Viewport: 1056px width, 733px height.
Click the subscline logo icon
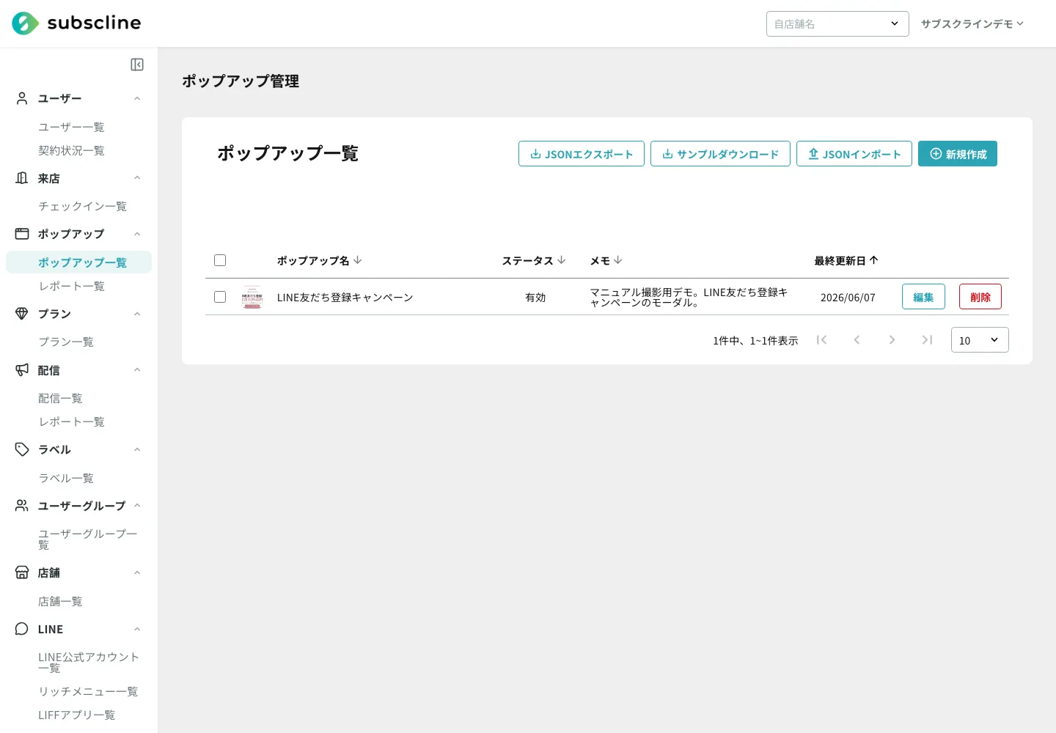point(25,23)
